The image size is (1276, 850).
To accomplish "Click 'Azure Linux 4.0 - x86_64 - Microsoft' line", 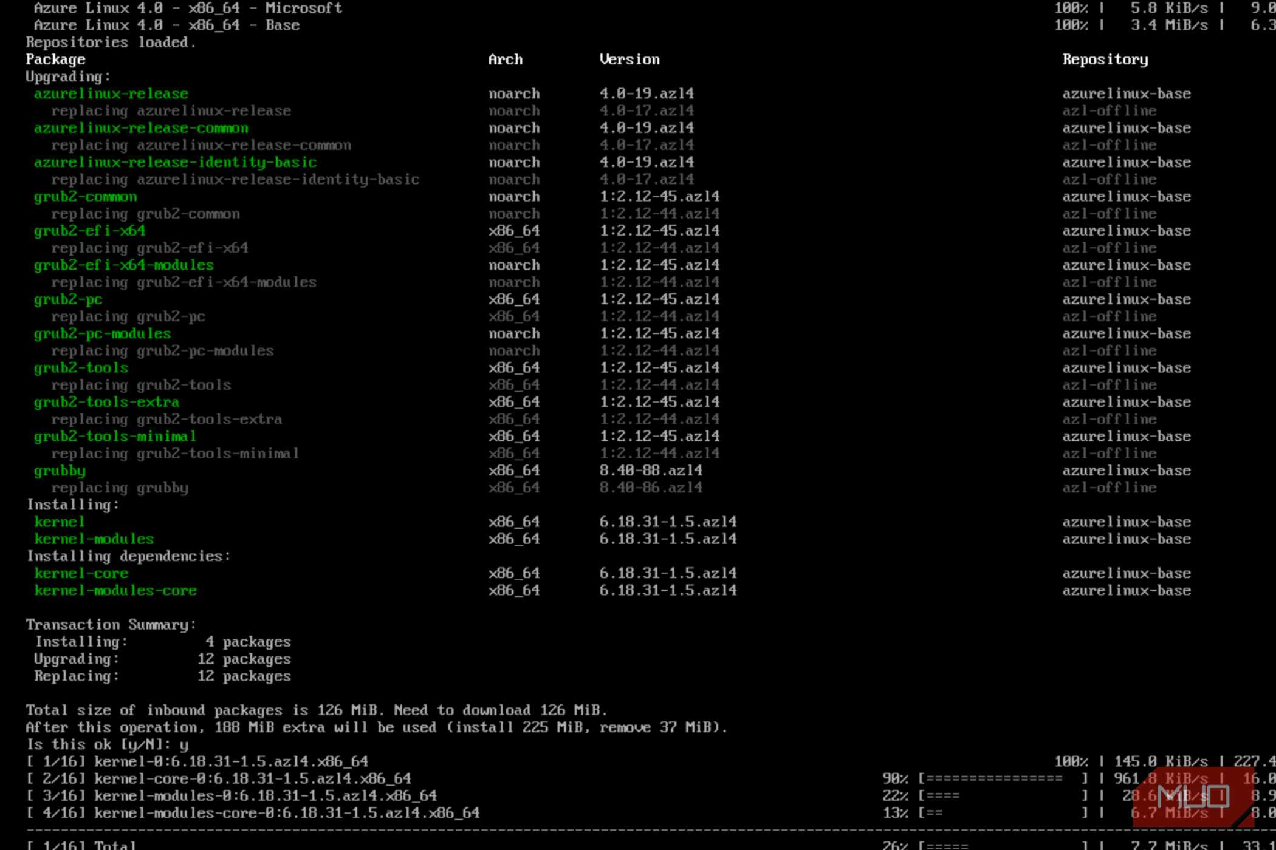I will point(188,8).
